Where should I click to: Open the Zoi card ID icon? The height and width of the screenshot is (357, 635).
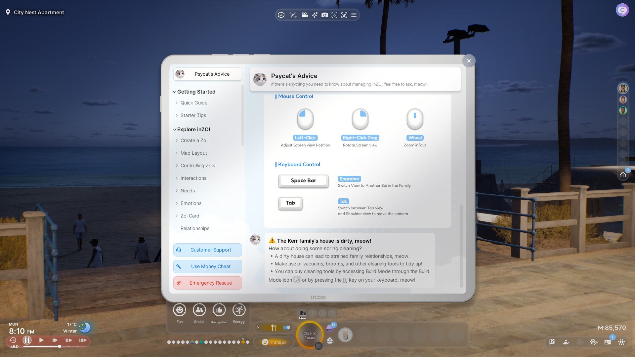(x=608, y=342)
